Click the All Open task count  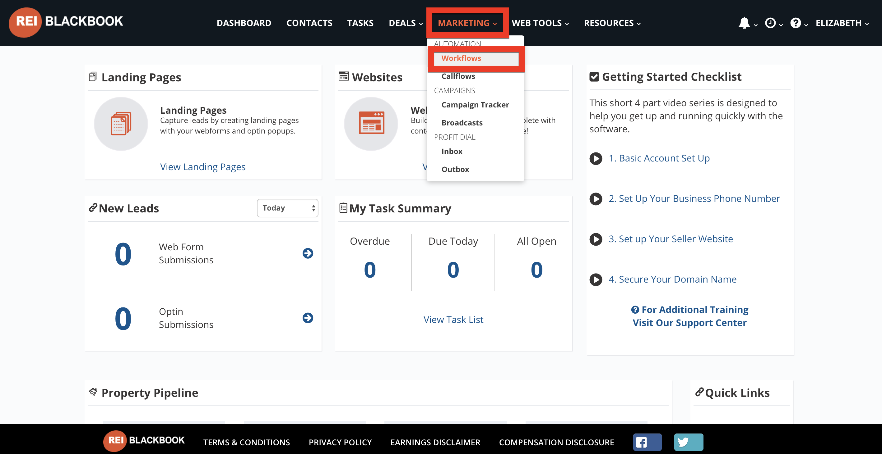click(536, 270)
